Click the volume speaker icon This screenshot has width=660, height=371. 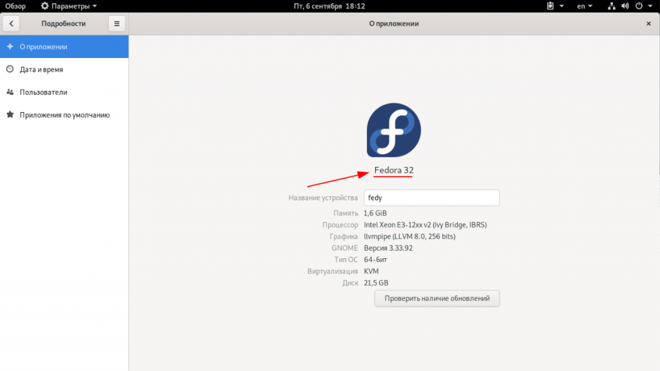coord(625,6)
